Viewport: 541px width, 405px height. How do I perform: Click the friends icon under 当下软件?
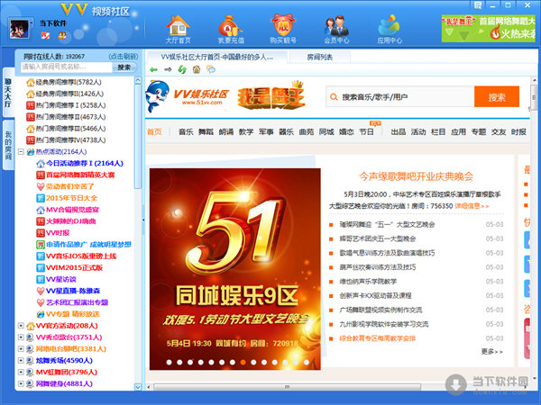(x=62, y=35)
